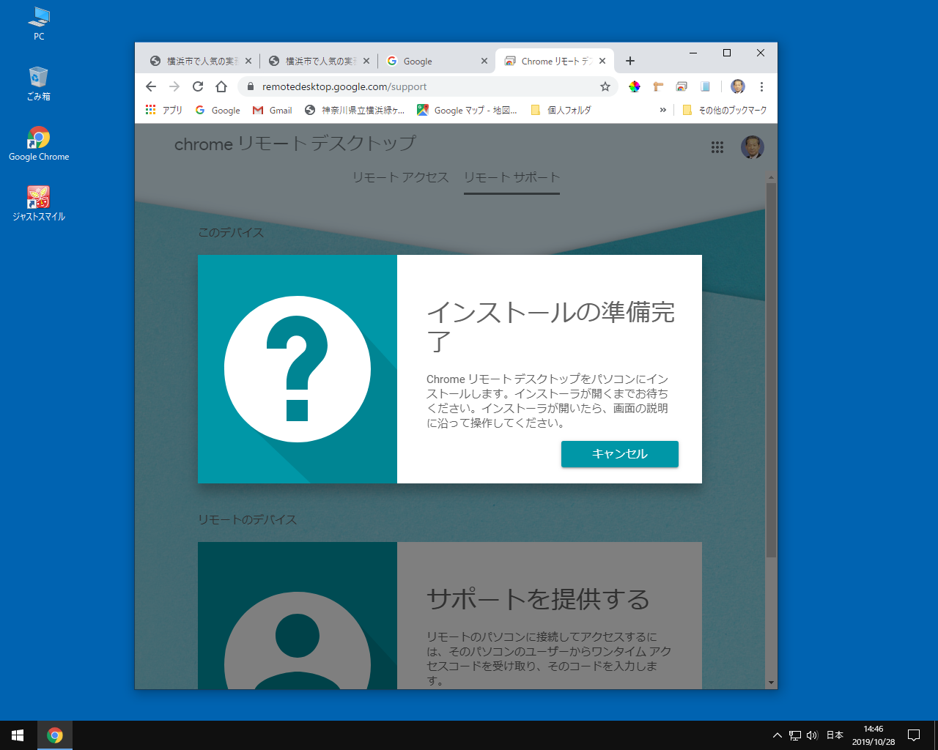
Task: Open the Windows Start menu
Action: click(x=18, y=735)
